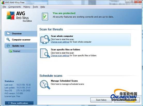
Task: Click the Show notification chevron icon
Action: (x=9, y=103)
